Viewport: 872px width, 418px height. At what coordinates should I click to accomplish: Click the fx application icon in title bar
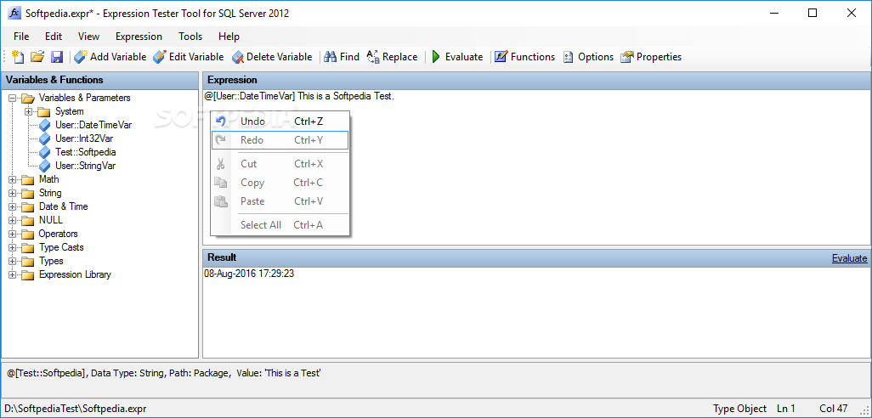[x=14, y=14]
